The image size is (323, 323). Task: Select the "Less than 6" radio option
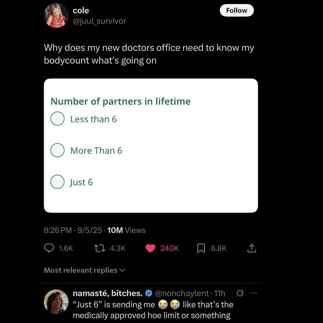[x=57, y=119]
